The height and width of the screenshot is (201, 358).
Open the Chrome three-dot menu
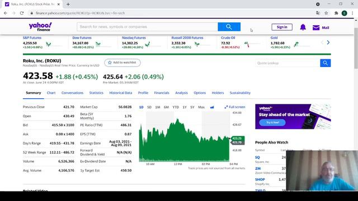(352, 13)
